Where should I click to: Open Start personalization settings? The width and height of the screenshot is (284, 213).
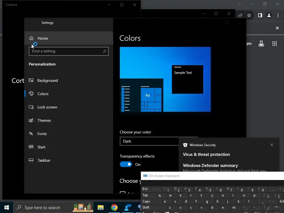69,147
